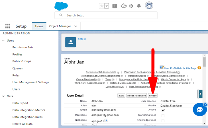The image size is (208, 128).
Task: Open User Management Settings in sidebar
Action: 31,82
